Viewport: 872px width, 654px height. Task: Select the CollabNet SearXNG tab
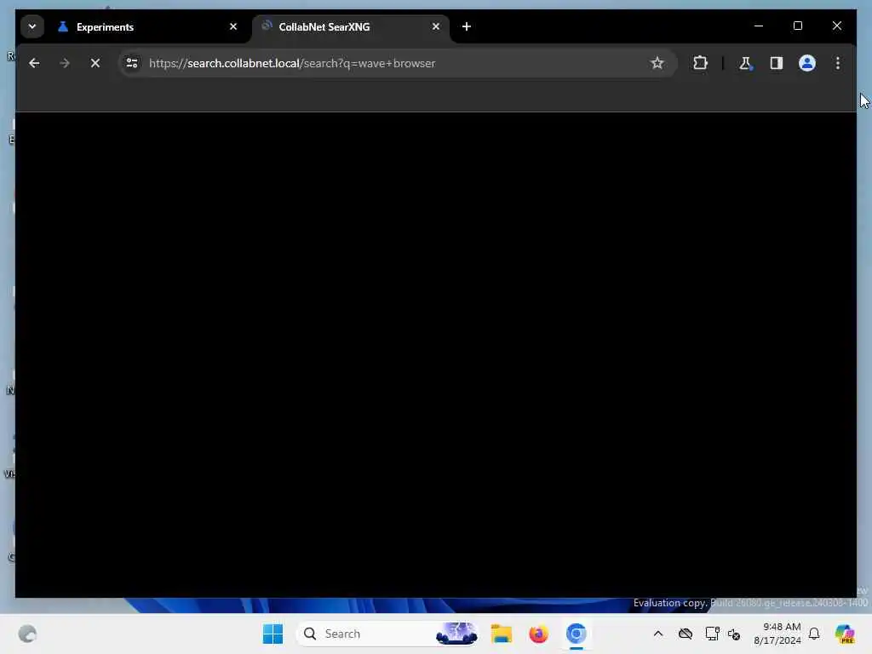350,26
